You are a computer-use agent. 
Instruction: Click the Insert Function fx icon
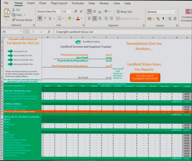click(49, 32)
